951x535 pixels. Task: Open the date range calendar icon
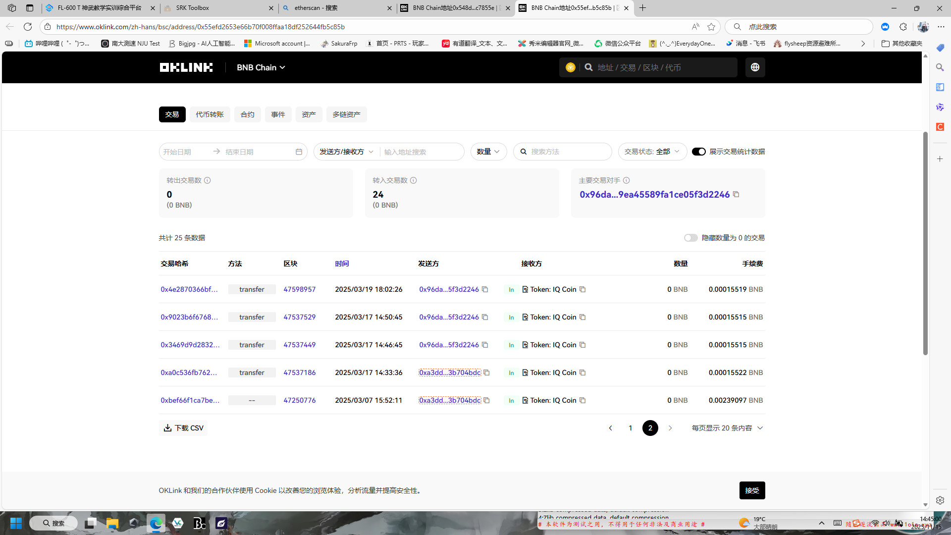(299, 152)
